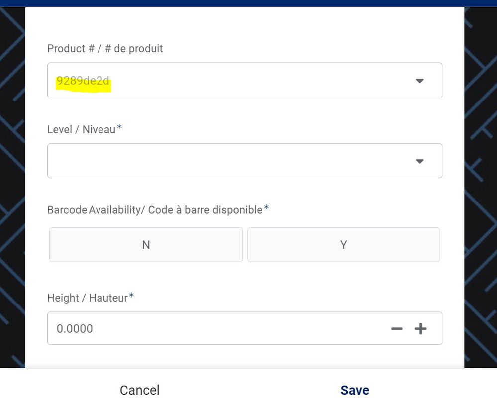Click the Level / Niveau caret icon
Viewport: 497px width, 405px height.
point(420,161)
